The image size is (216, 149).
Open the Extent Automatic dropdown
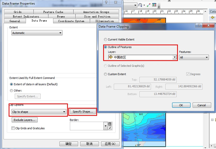37,33
